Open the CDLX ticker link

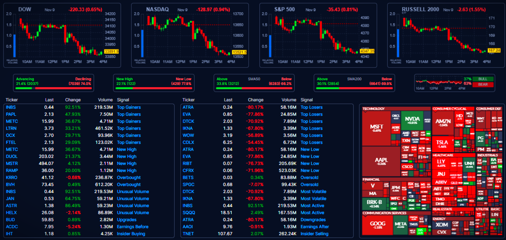pyautogui.click(x=189, y=142)
